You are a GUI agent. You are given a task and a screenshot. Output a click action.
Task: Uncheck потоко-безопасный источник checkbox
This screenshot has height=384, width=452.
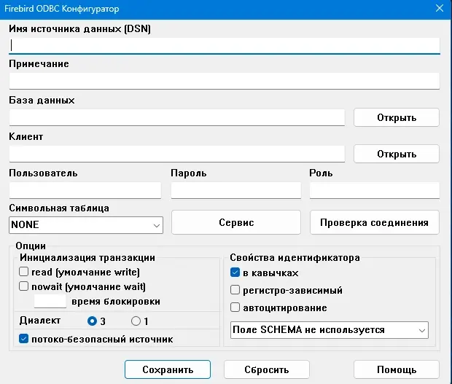click(x=23, y=339)
